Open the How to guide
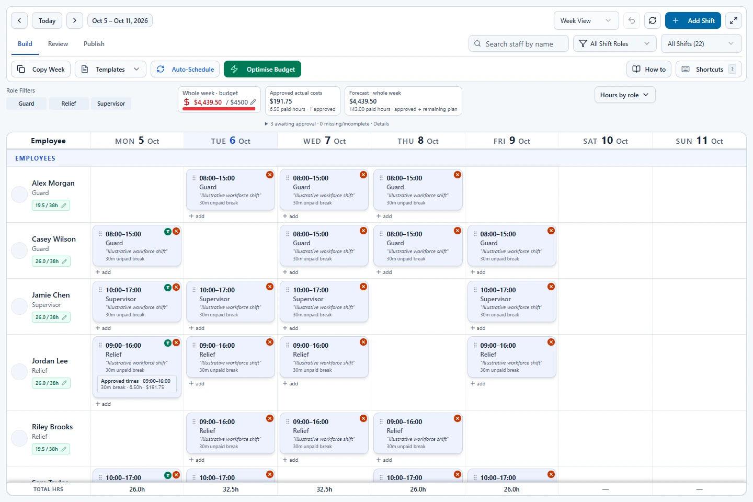Screen dimensions: 753x502 point(649,69)
